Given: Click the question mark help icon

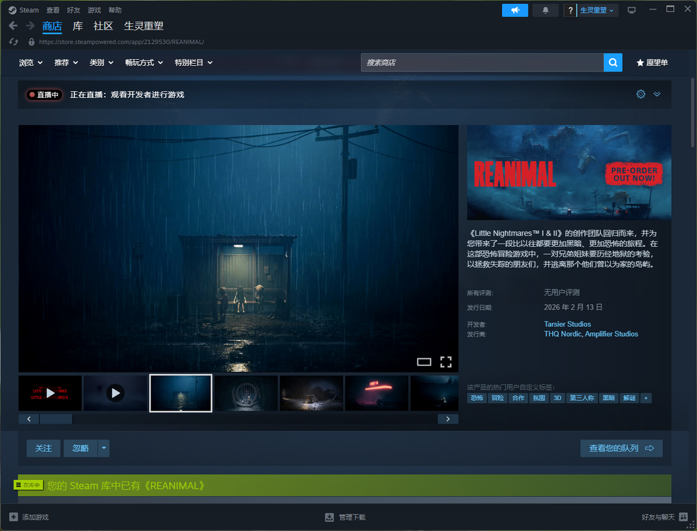Looking at the screenshot, I should [x=571, y=10].
